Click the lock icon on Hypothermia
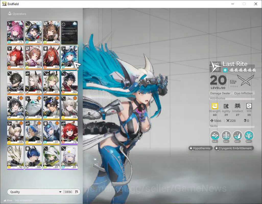Image resolution: width=262 pixels, height=204 pixels. (191, 148)
